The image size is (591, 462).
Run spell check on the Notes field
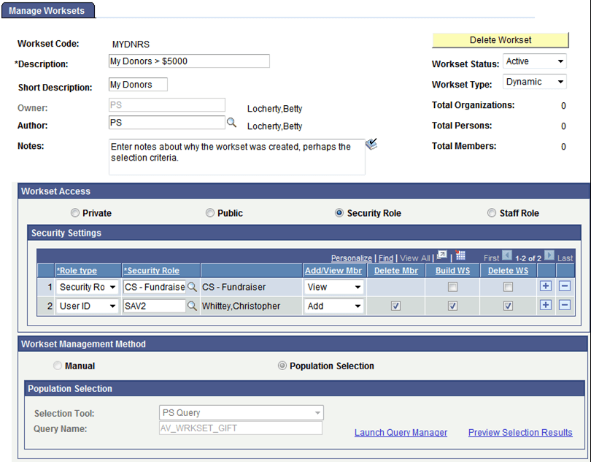click(x=371, y=145)
